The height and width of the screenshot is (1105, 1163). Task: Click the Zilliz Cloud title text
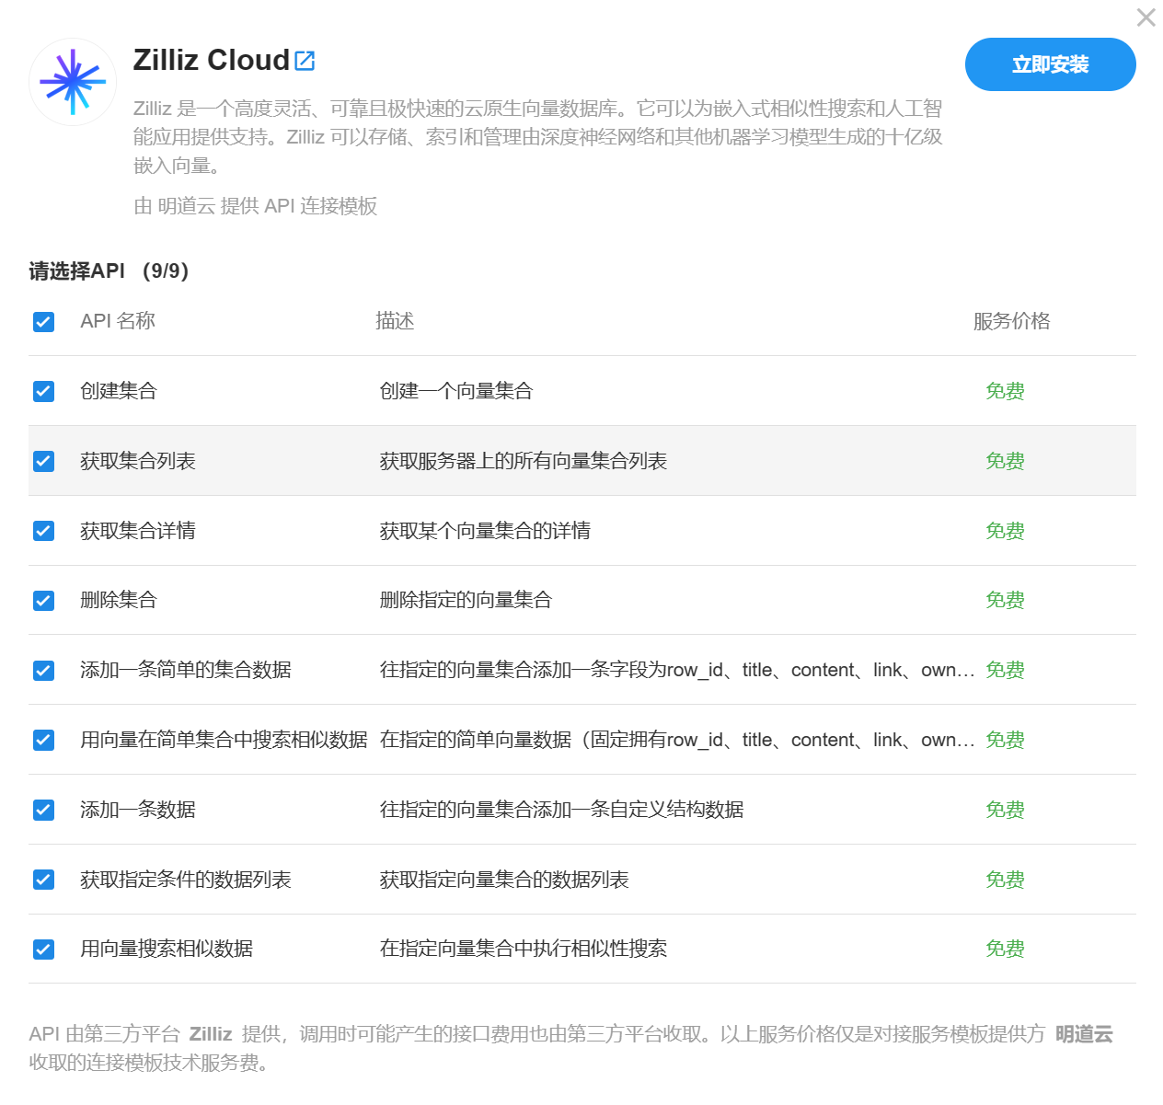coord(211,61)
